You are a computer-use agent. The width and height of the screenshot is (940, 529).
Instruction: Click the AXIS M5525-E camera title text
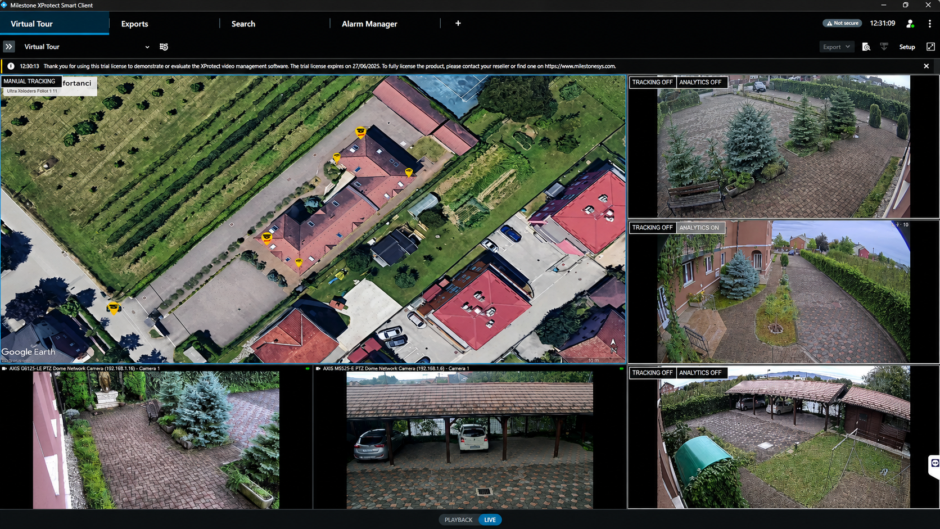click(x=396, y=369)
